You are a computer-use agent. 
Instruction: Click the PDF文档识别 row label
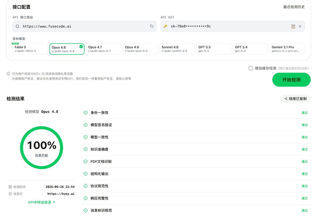tap(101, 161)
